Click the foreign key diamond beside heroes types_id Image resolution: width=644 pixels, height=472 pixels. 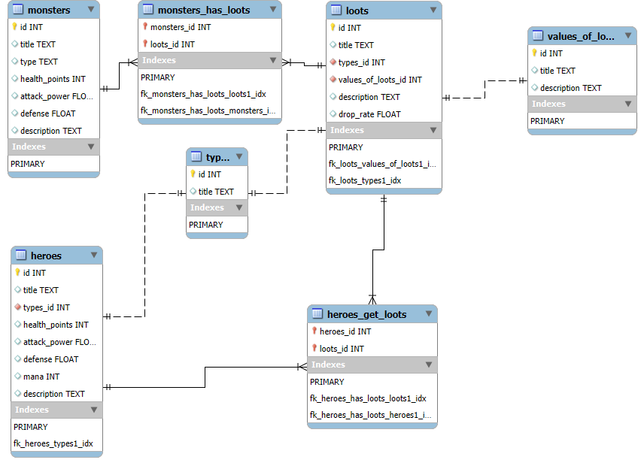point(17,307)
